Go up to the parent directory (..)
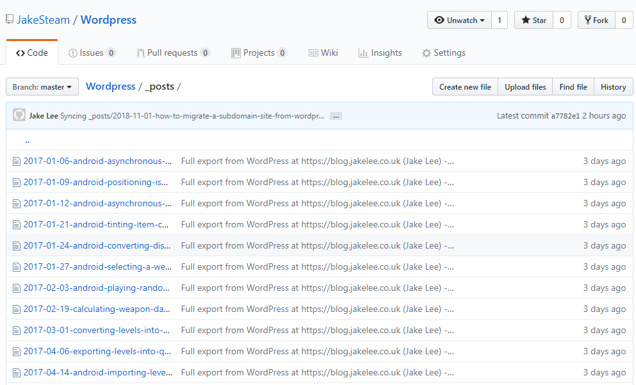Viewport: 636px width, 385px height. 28,140
